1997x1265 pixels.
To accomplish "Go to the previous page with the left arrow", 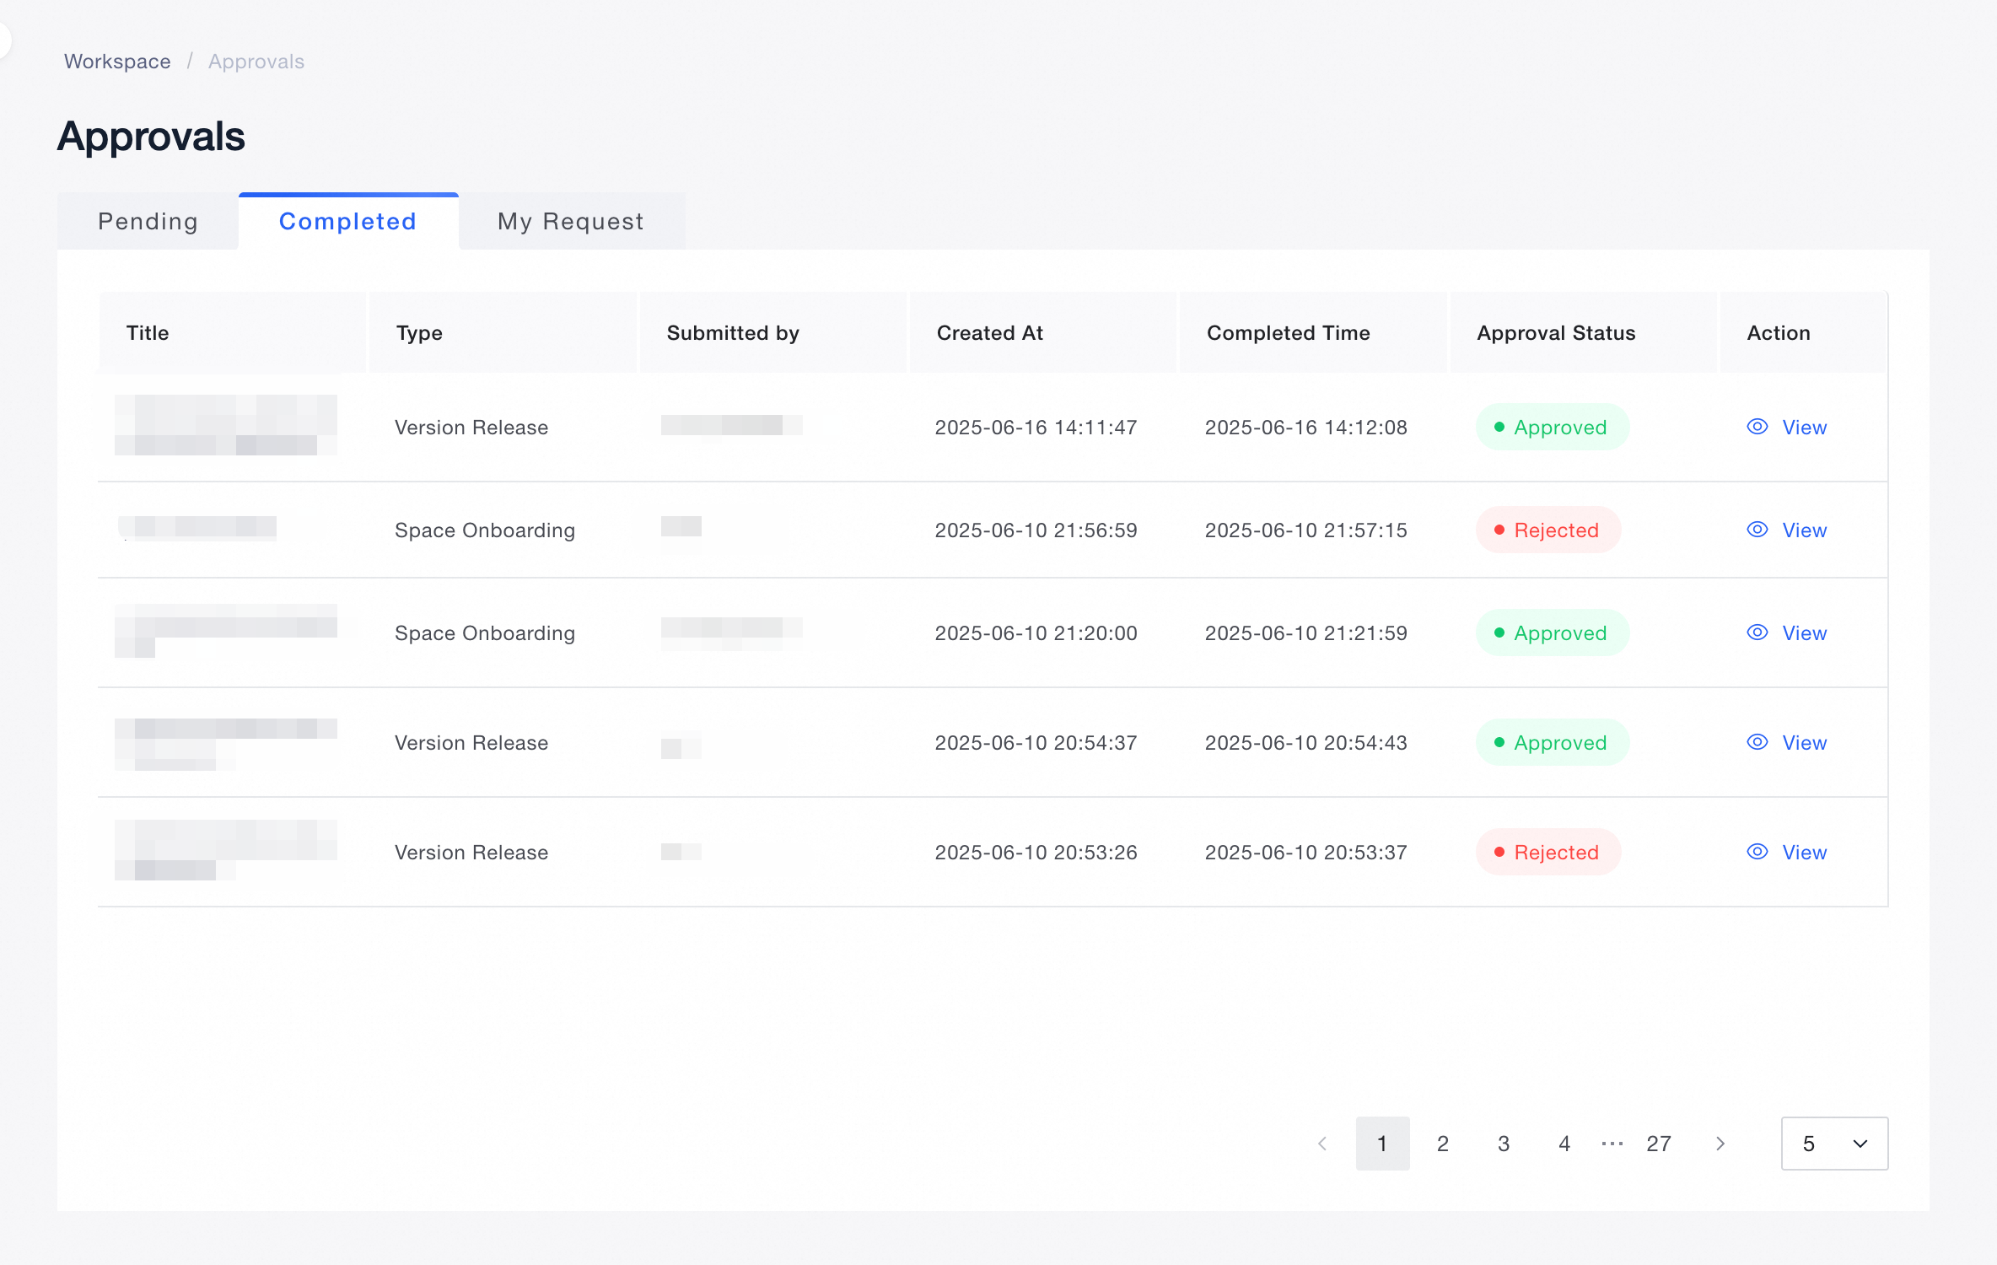I will tap(1322, 1144).
